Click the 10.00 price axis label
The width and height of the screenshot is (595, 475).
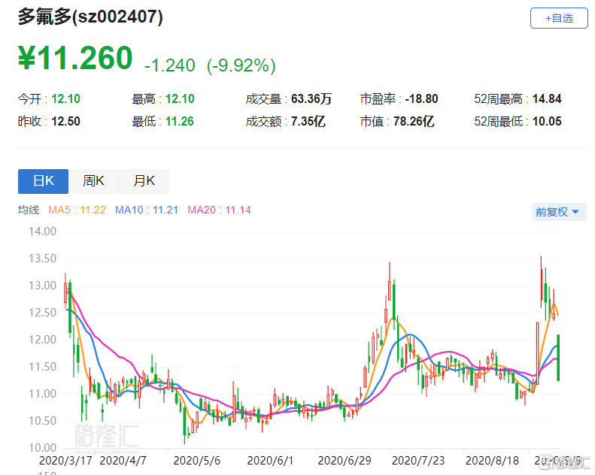(42, 448)
